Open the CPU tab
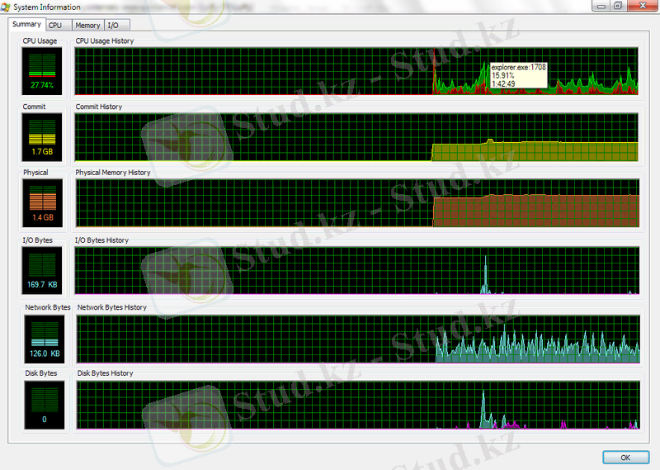The width and height of the screenshot is (660, 470). point(59,26)
